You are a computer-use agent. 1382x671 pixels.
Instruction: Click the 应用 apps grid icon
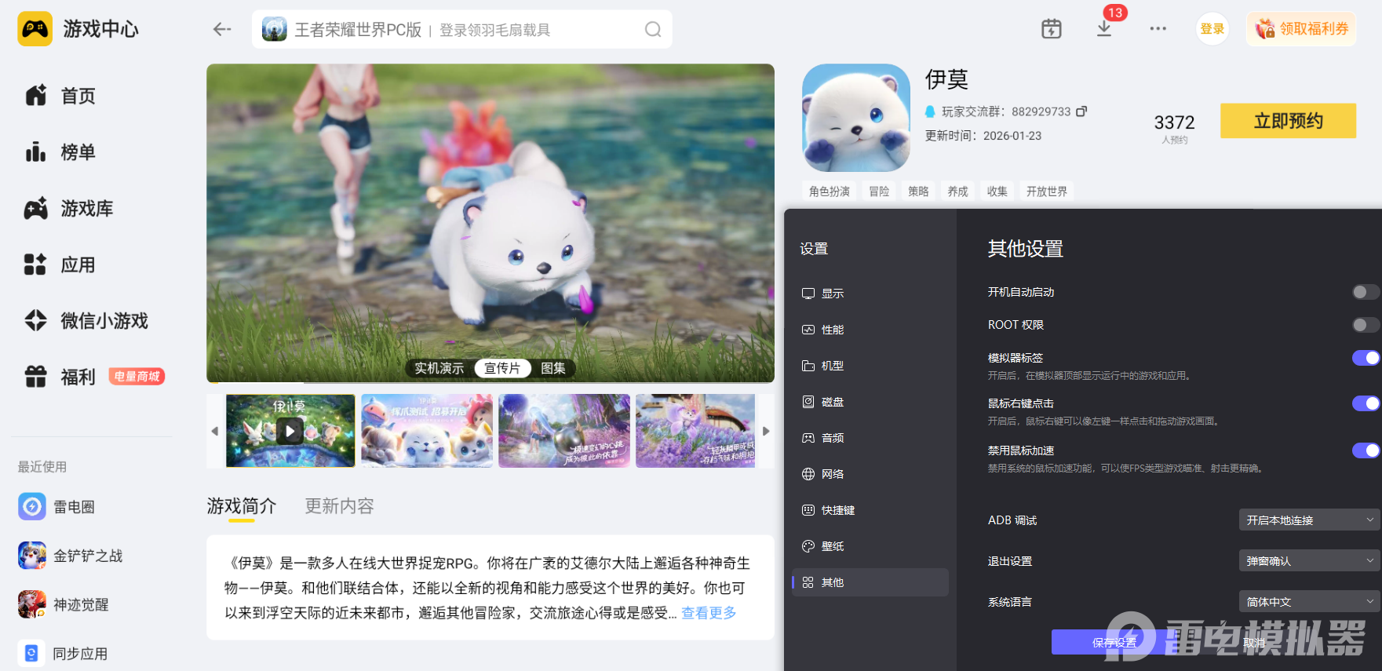[35, 264]
